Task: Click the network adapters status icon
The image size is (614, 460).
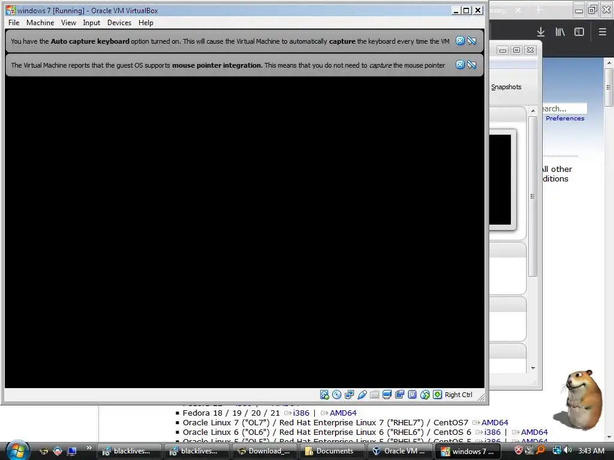Action: tap(350, 395)
